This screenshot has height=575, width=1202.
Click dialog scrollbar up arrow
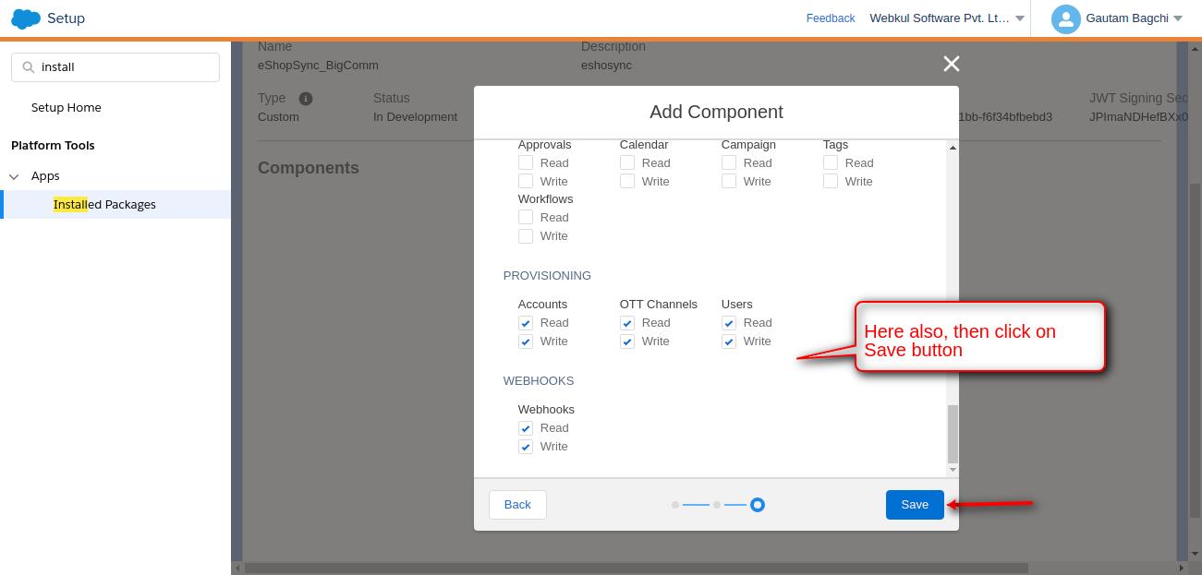(953, 148)
